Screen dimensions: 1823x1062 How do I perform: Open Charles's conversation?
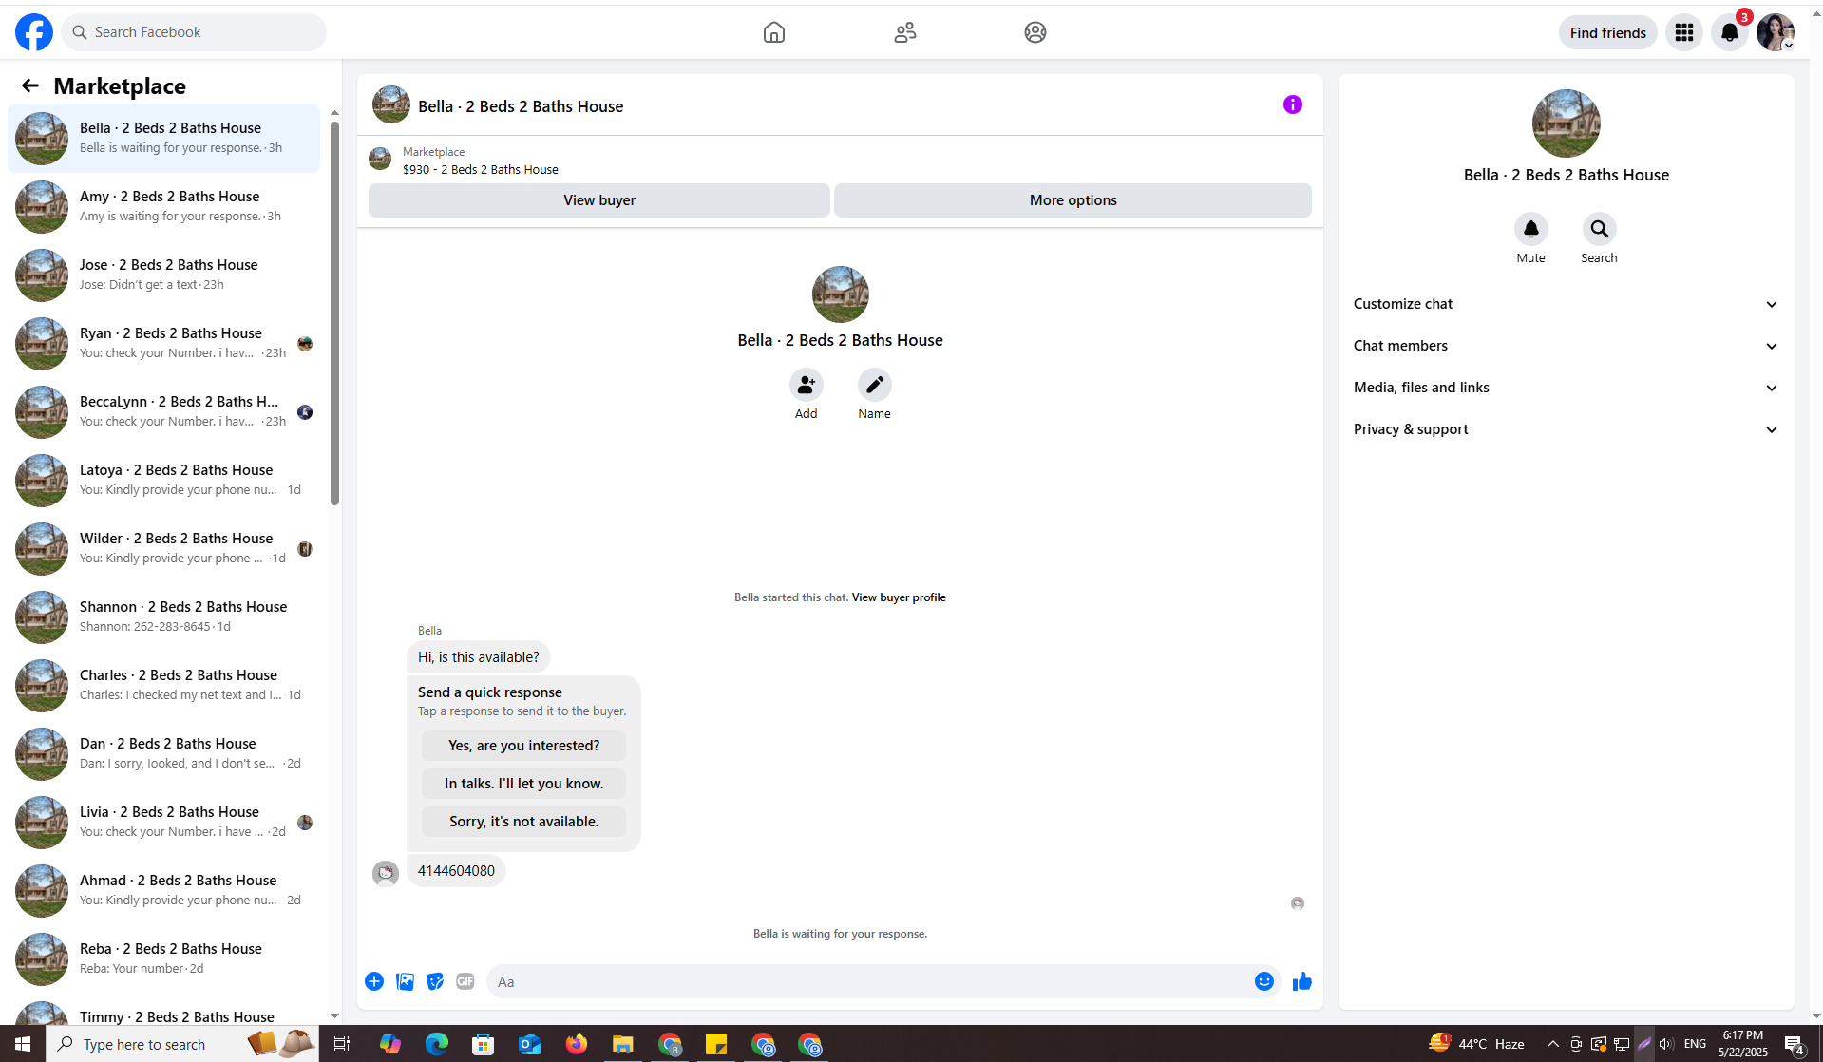click(163, 685)
